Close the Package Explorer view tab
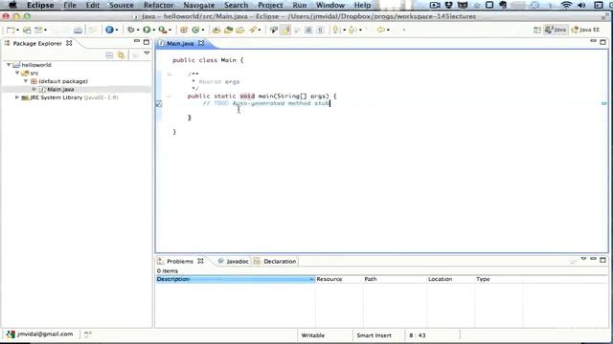This screenshot has height=344, width=613. click(x=69, y=43)
